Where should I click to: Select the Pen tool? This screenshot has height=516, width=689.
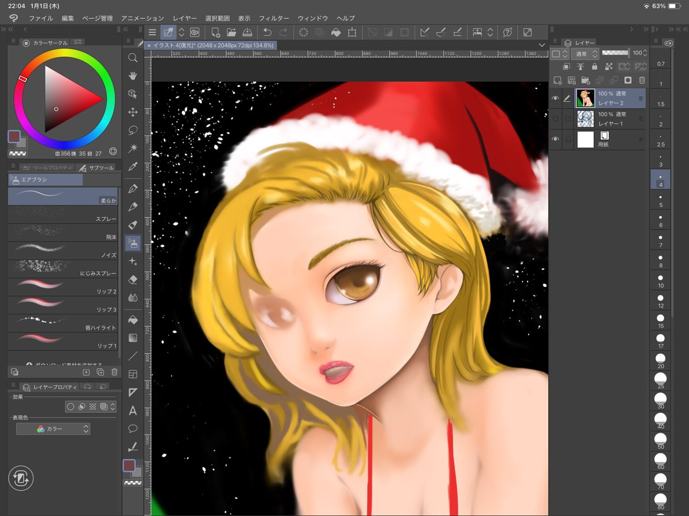[x=133, y=188]
